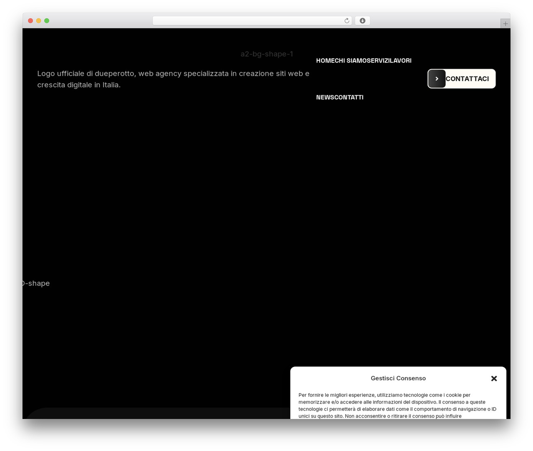Click the green fullscreen window button
This screenshot has width=533, height=451.
coord(47,21)
